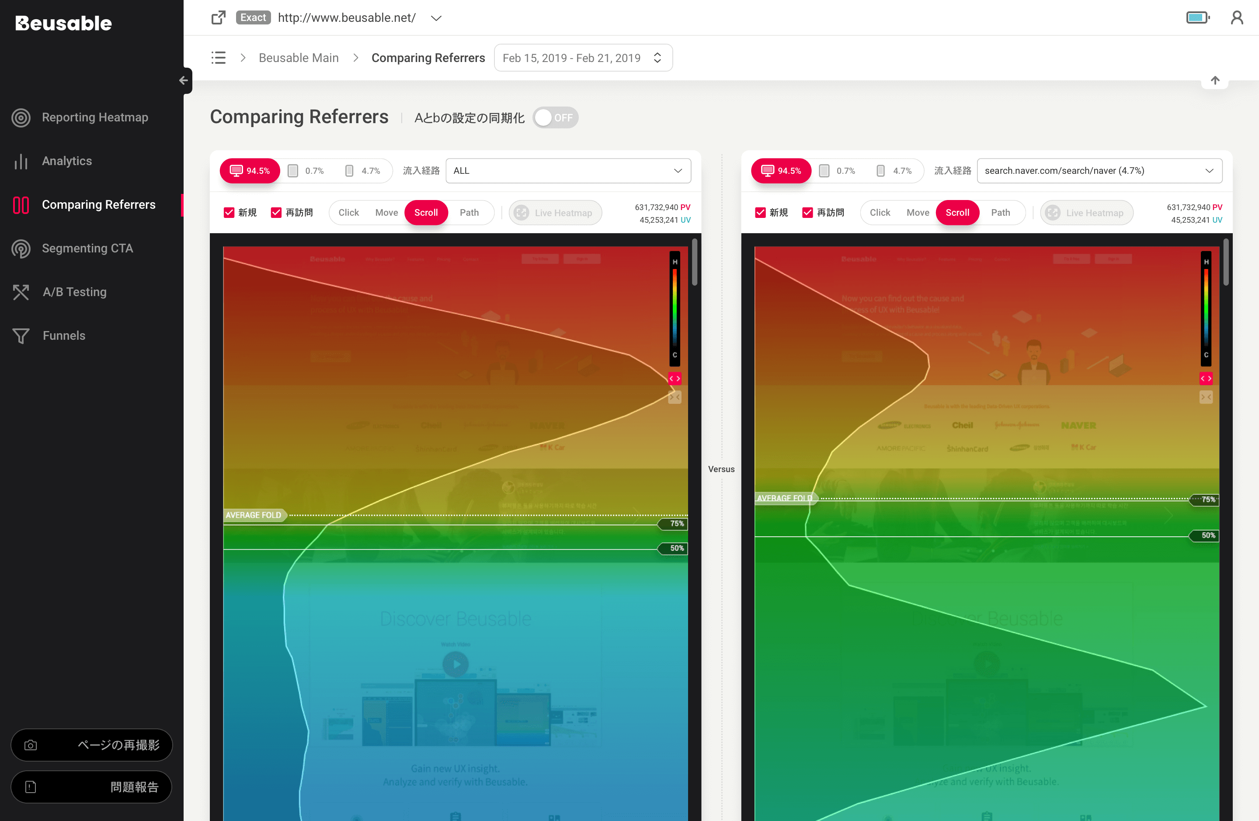Select Scroll heatmap tab in right panel
The height and width of the screenshot is (821, 1259).
(x=957, y=212)
